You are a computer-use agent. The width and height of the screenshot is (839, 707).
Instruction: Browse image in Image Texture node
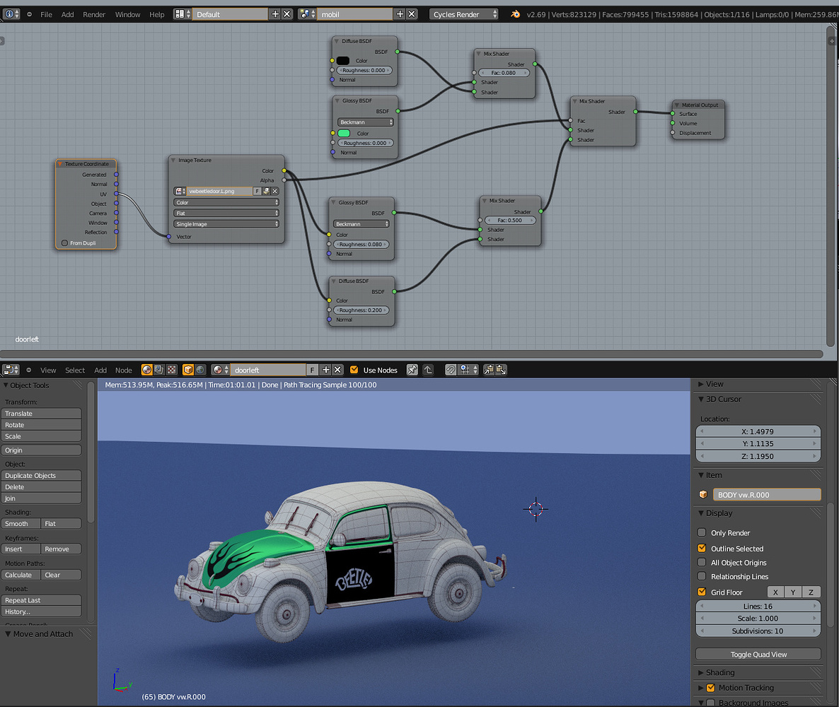180,191
